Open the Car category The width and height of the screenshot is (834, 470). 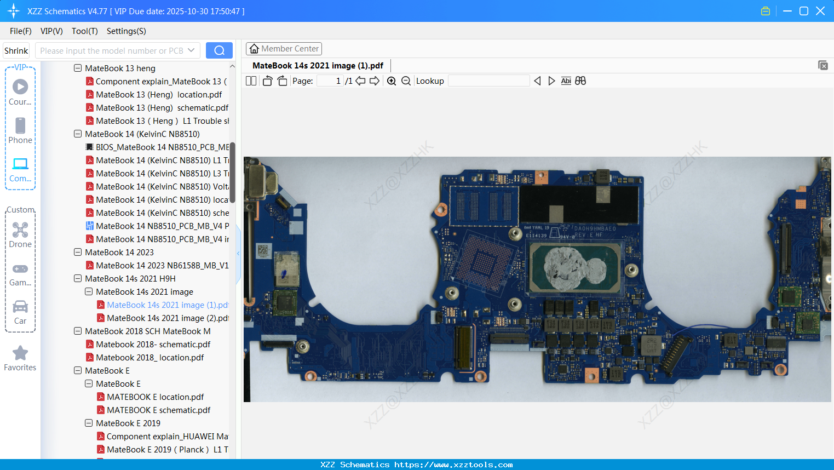click(20, 312)
